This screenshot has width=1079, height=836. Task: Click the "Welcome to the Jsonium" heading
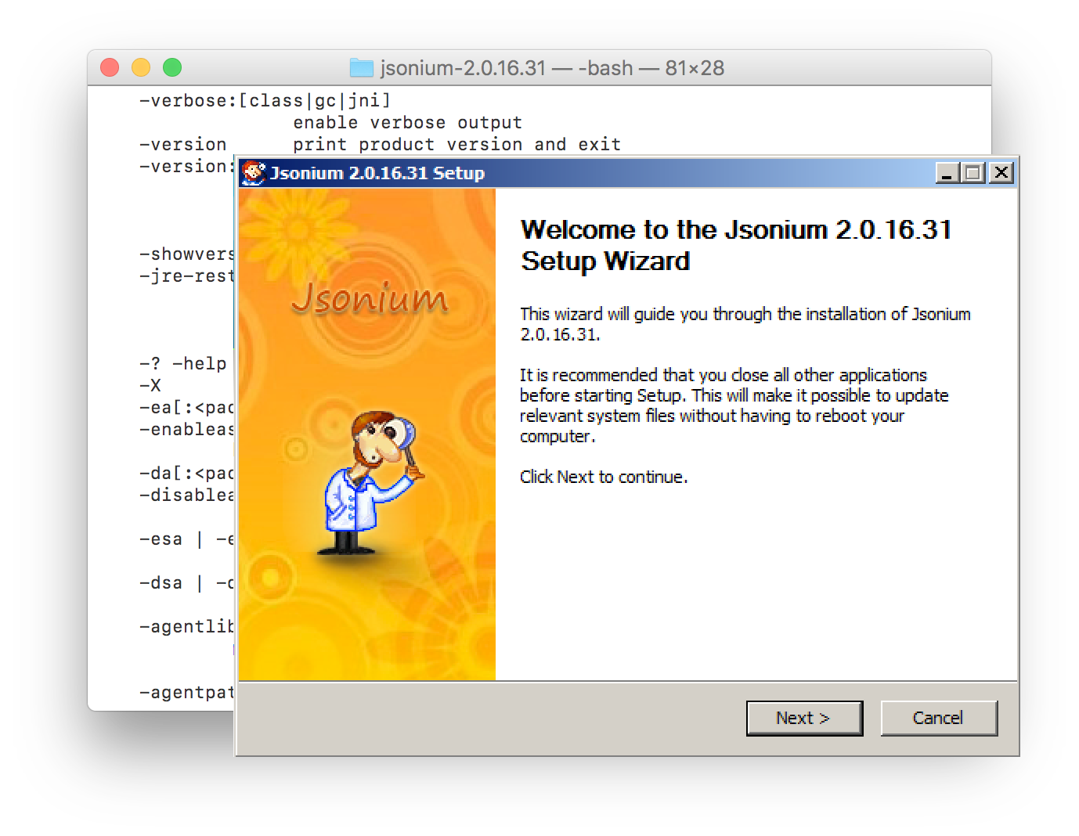(736, 245)
